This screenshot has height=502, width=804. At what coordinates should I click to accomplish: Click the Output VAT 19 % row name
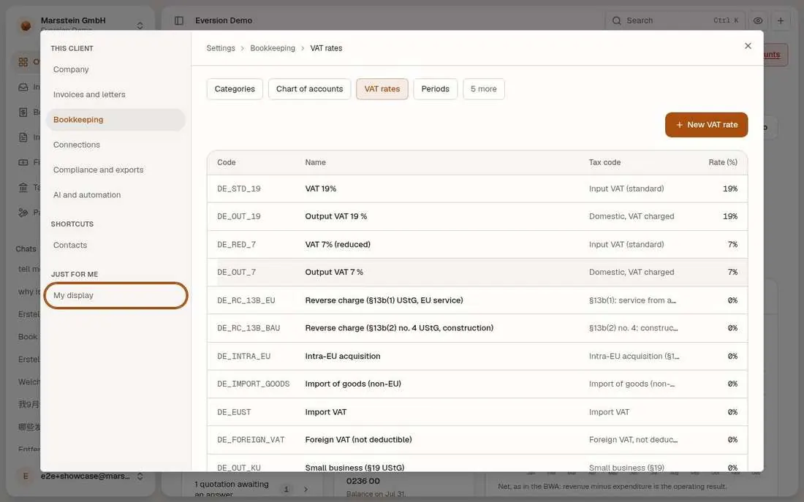(x=336, y=216)
